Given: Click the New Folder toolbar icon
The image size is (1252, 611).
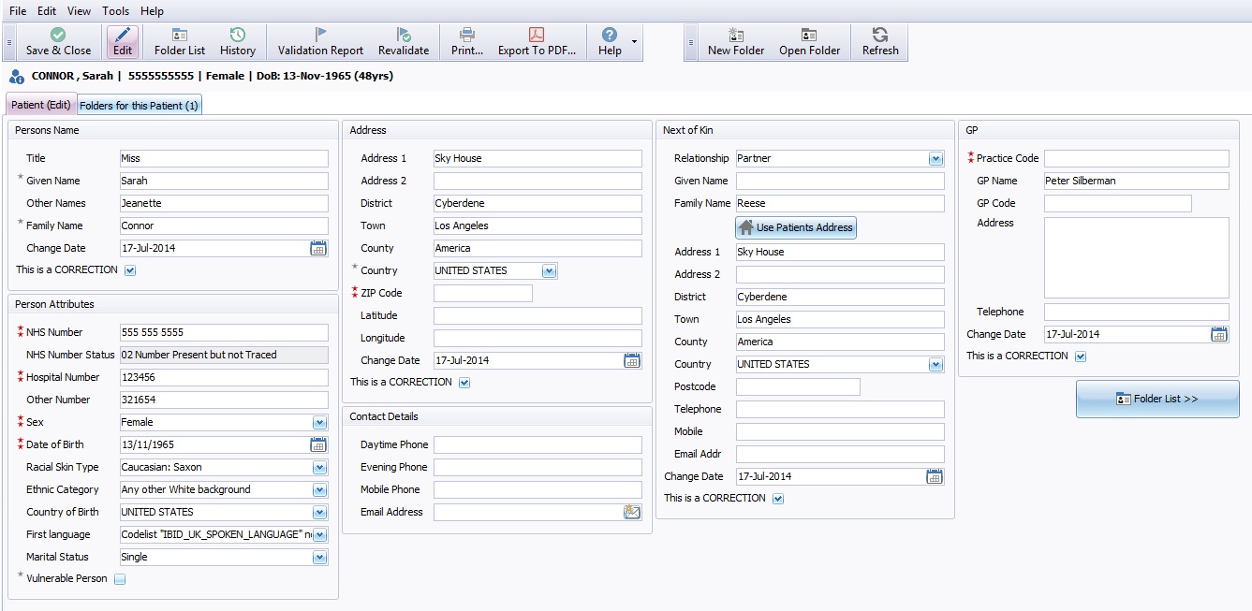Looking at the screenshot, I should [x=736, y=36].
